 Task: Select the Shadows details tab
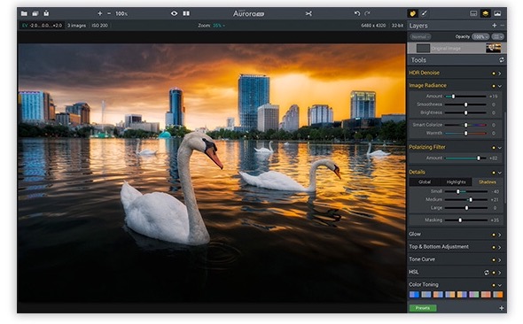(x=488, y=181)
